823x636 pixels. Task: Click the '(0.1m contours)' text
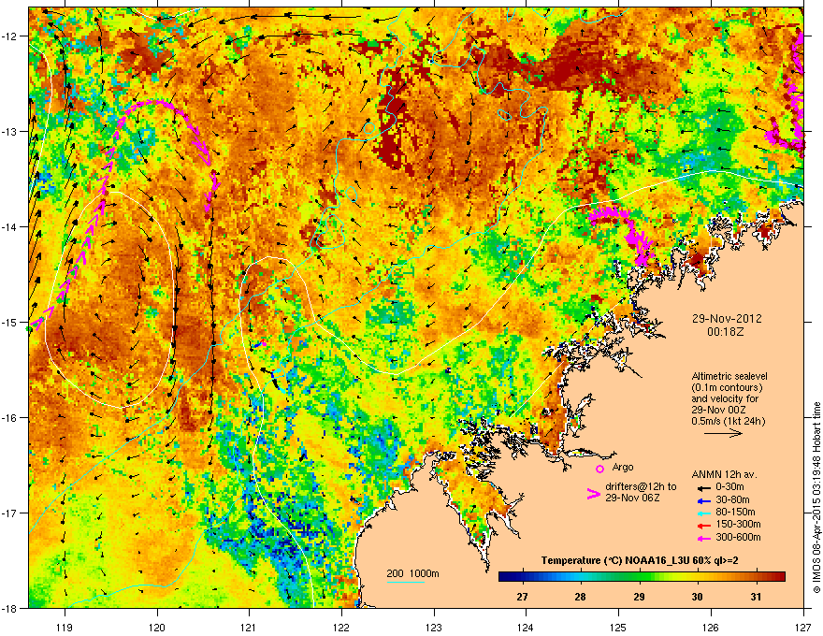coord(727,387)
